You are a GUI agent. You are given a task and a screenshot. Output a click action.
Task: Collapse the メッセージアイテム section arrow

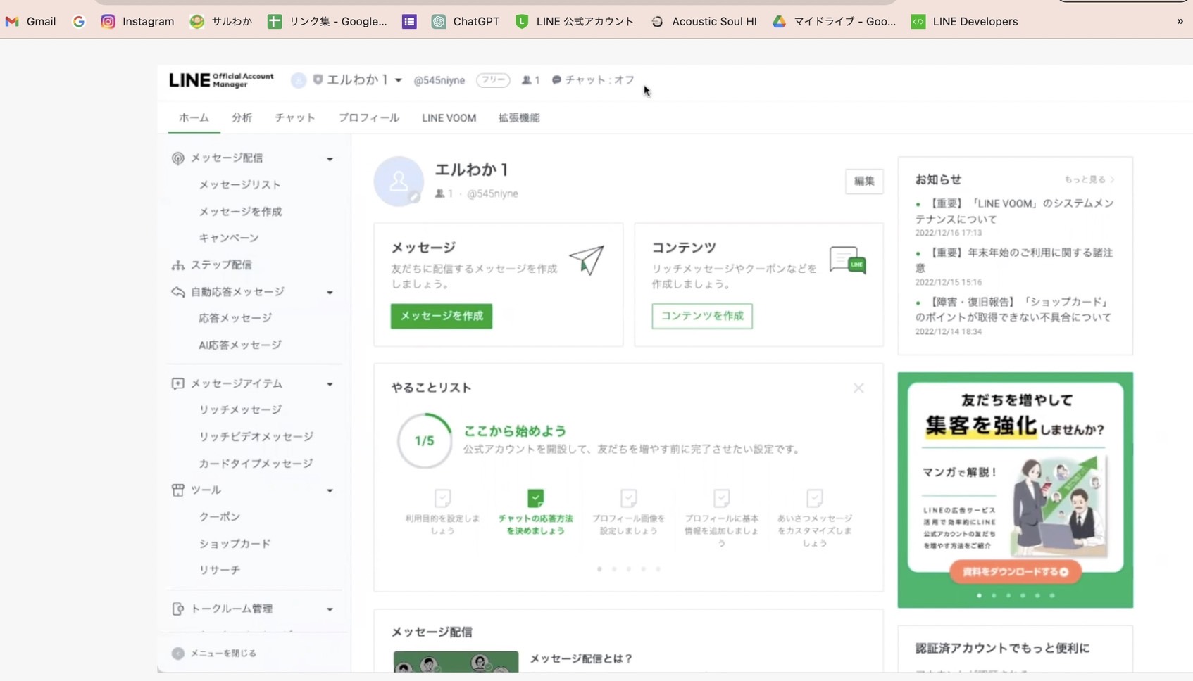pyautogui.click(x=330, y=384)
